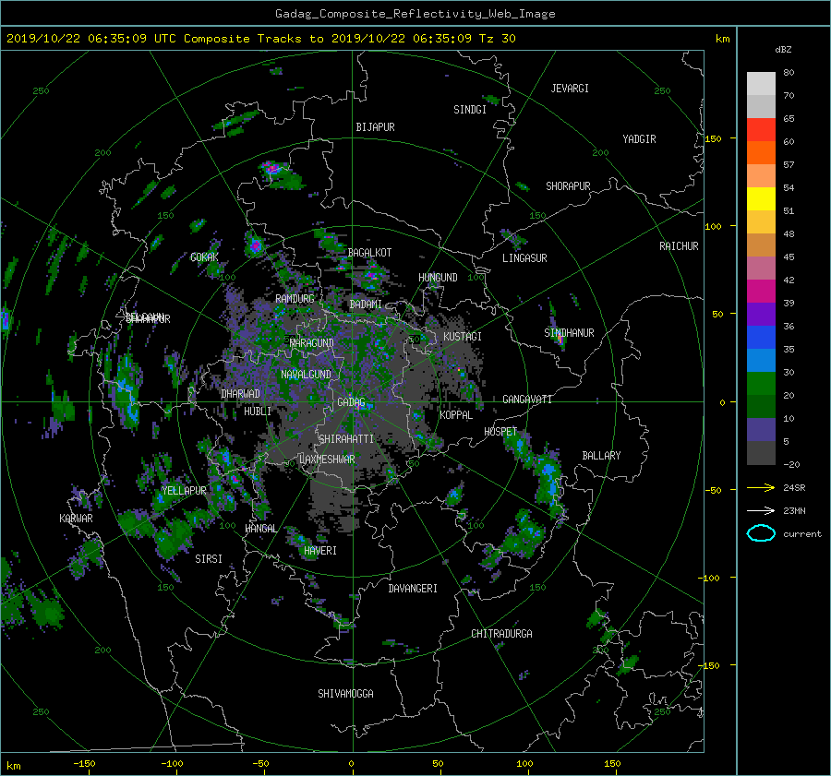Click the GANGAVATI city label
The width and height of the screenshot is (831, 776).
[x=527, y=400]
